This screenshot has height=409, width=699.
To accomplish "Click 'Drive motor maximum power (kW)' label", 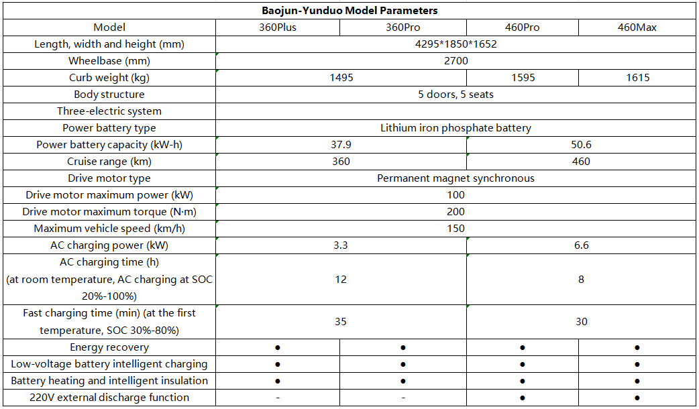I will (x=109, y=195).
